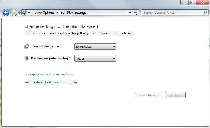
Task: Go to Power Options in the breadcrumb
Action: [x=44, y=13]
